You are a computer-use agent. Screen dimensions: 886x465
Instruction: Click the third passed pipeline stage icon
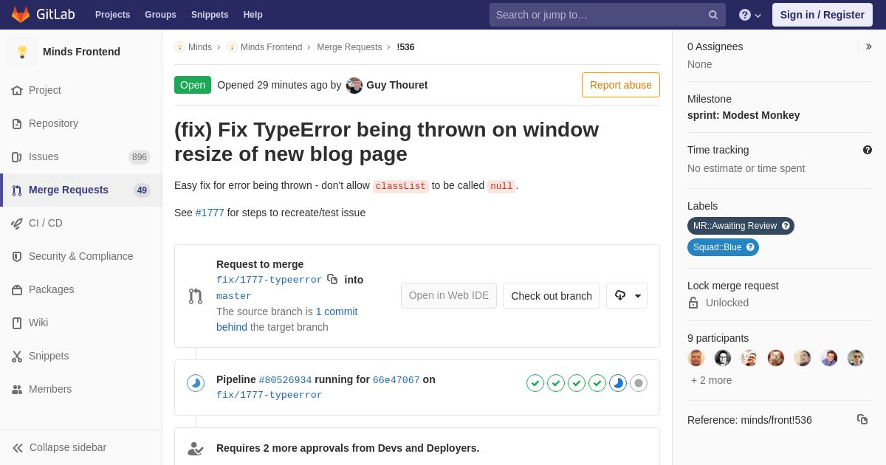[x=577, y=383]
